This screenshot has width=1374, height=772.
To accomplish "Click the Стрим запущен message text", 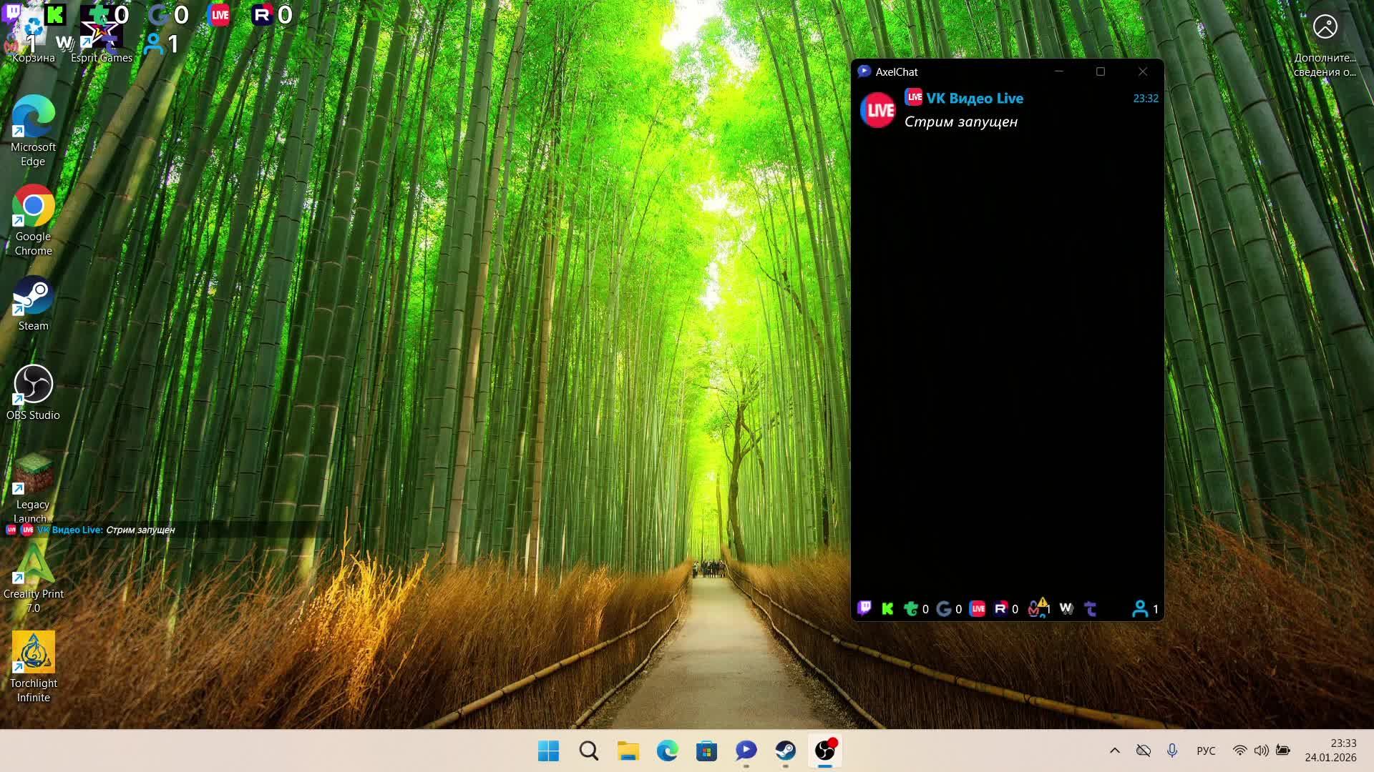I will [x=960, y=122].
